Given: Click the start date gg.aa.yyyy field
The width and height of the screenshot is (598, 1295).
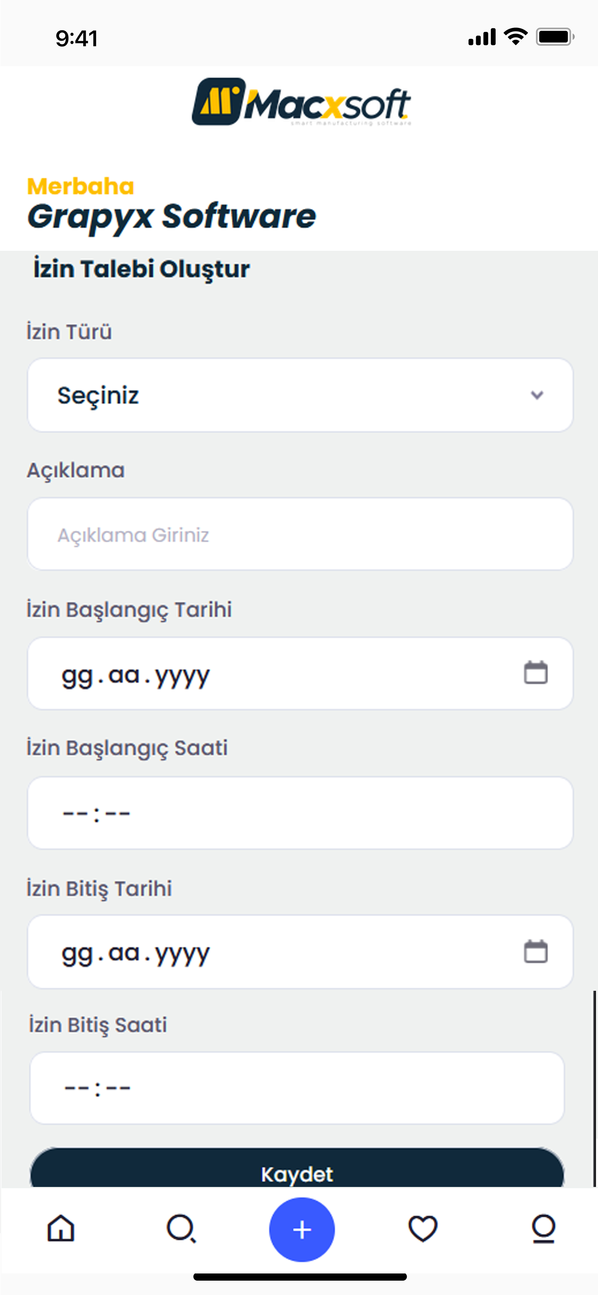Looking at the screenshot, I should (x=136, y=675).
